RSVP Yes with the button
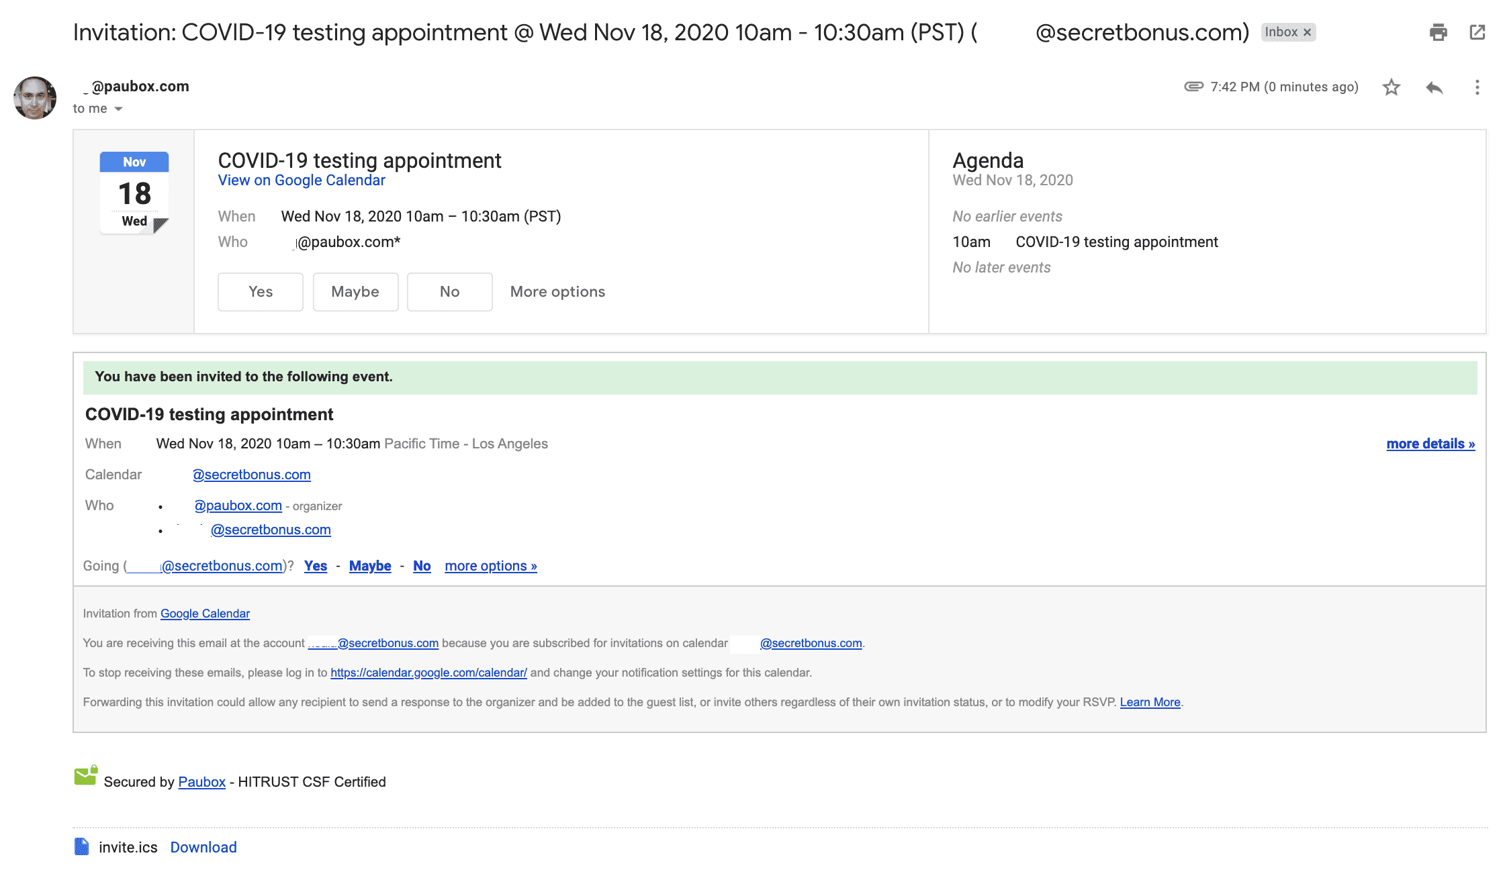Viewport: 1503px width, 878px height. (261, 291)
